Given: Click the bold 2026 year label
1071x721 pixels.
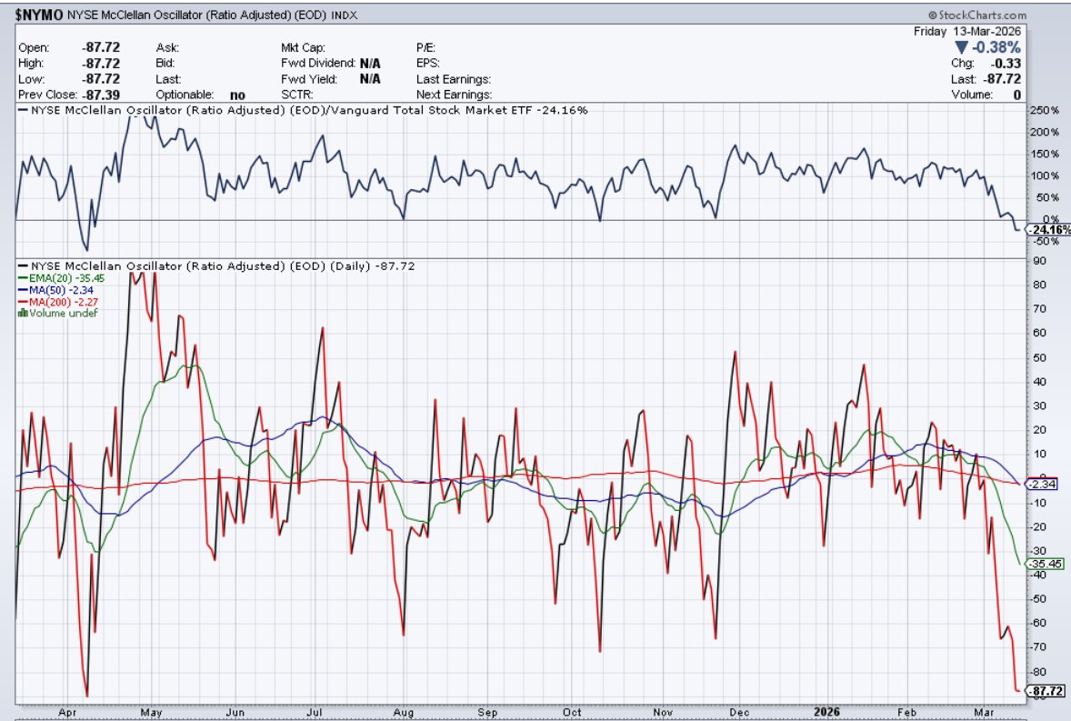Looking at the screenshot, I should [826, 711].
